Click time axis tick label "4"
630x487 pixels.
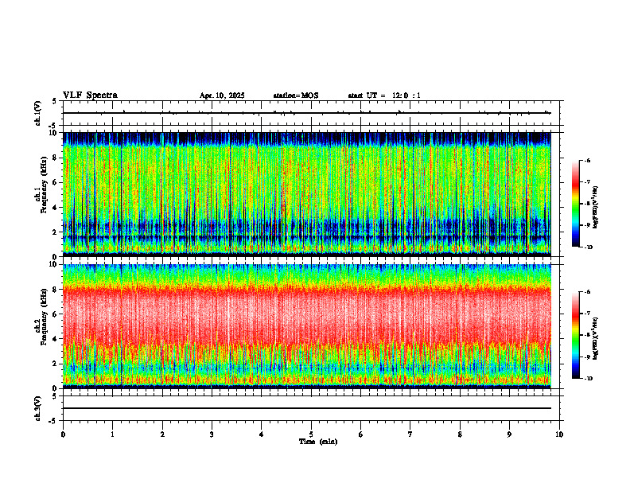click(262, 434)
